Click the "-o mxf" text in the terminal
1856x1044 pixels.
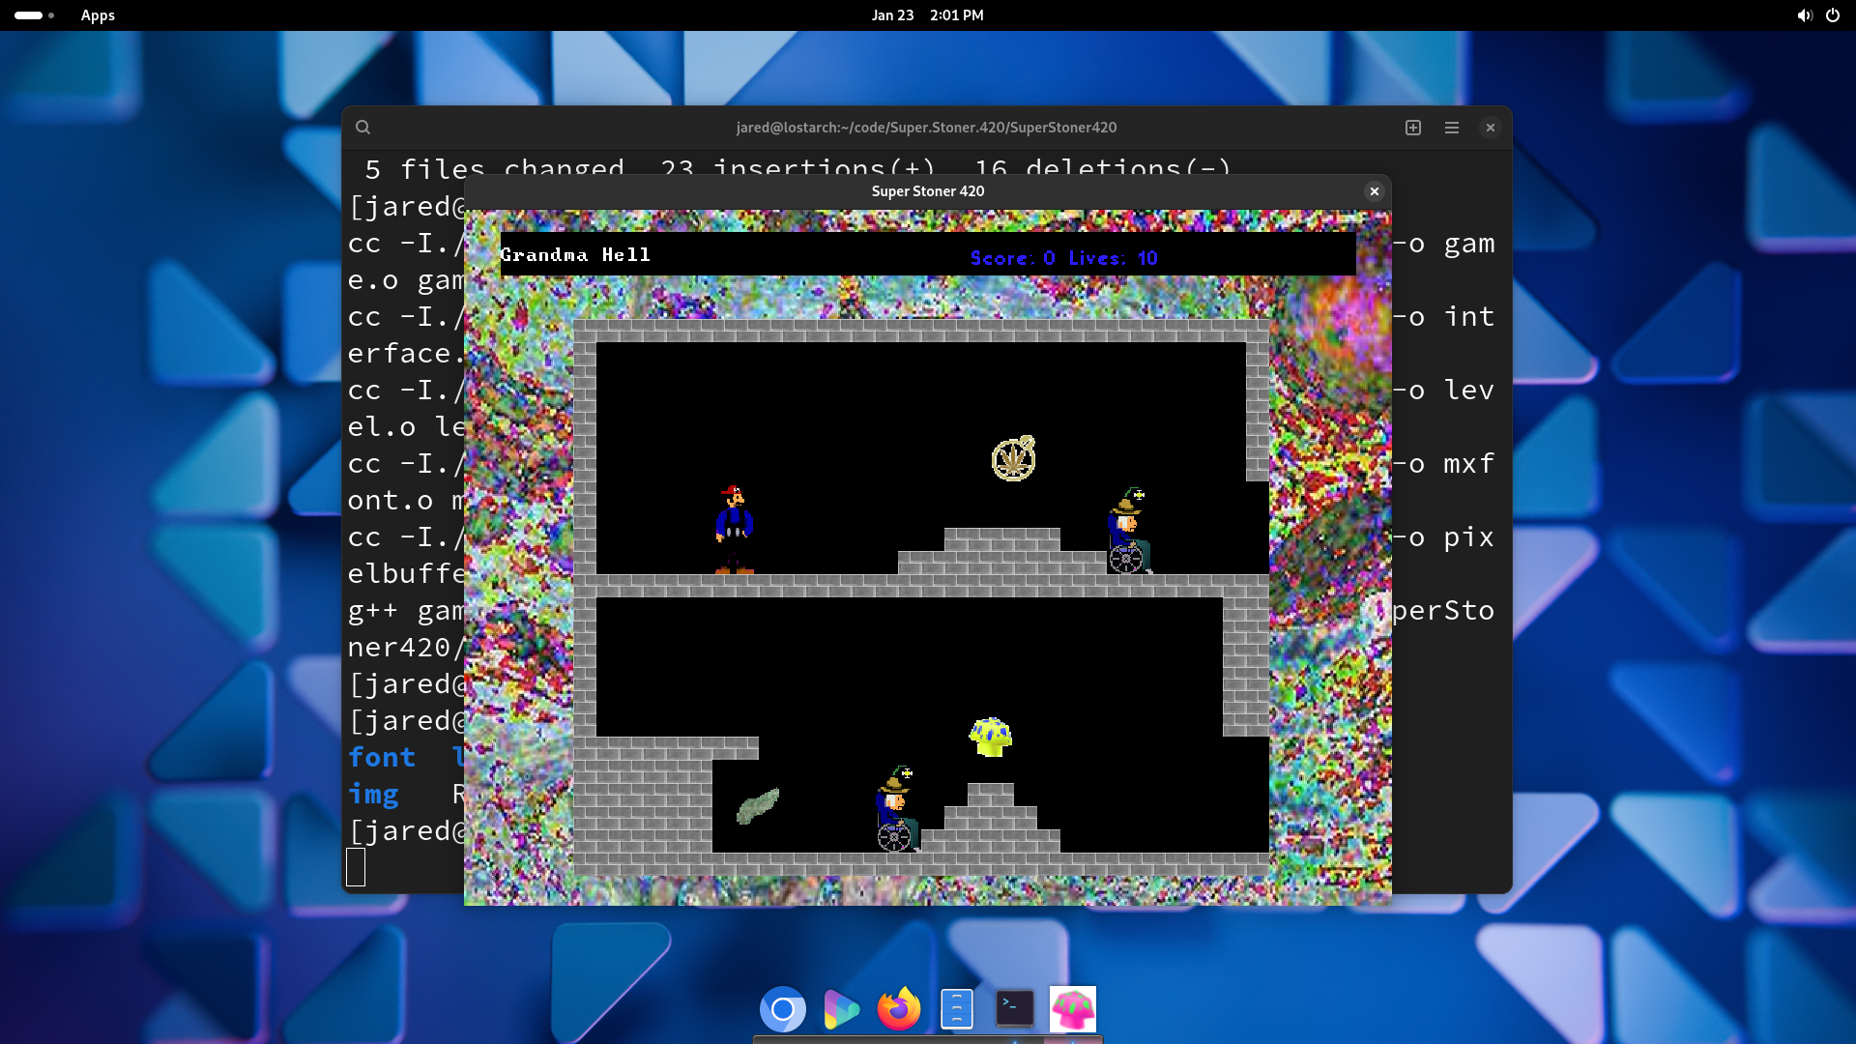[x=1443, y=464]
